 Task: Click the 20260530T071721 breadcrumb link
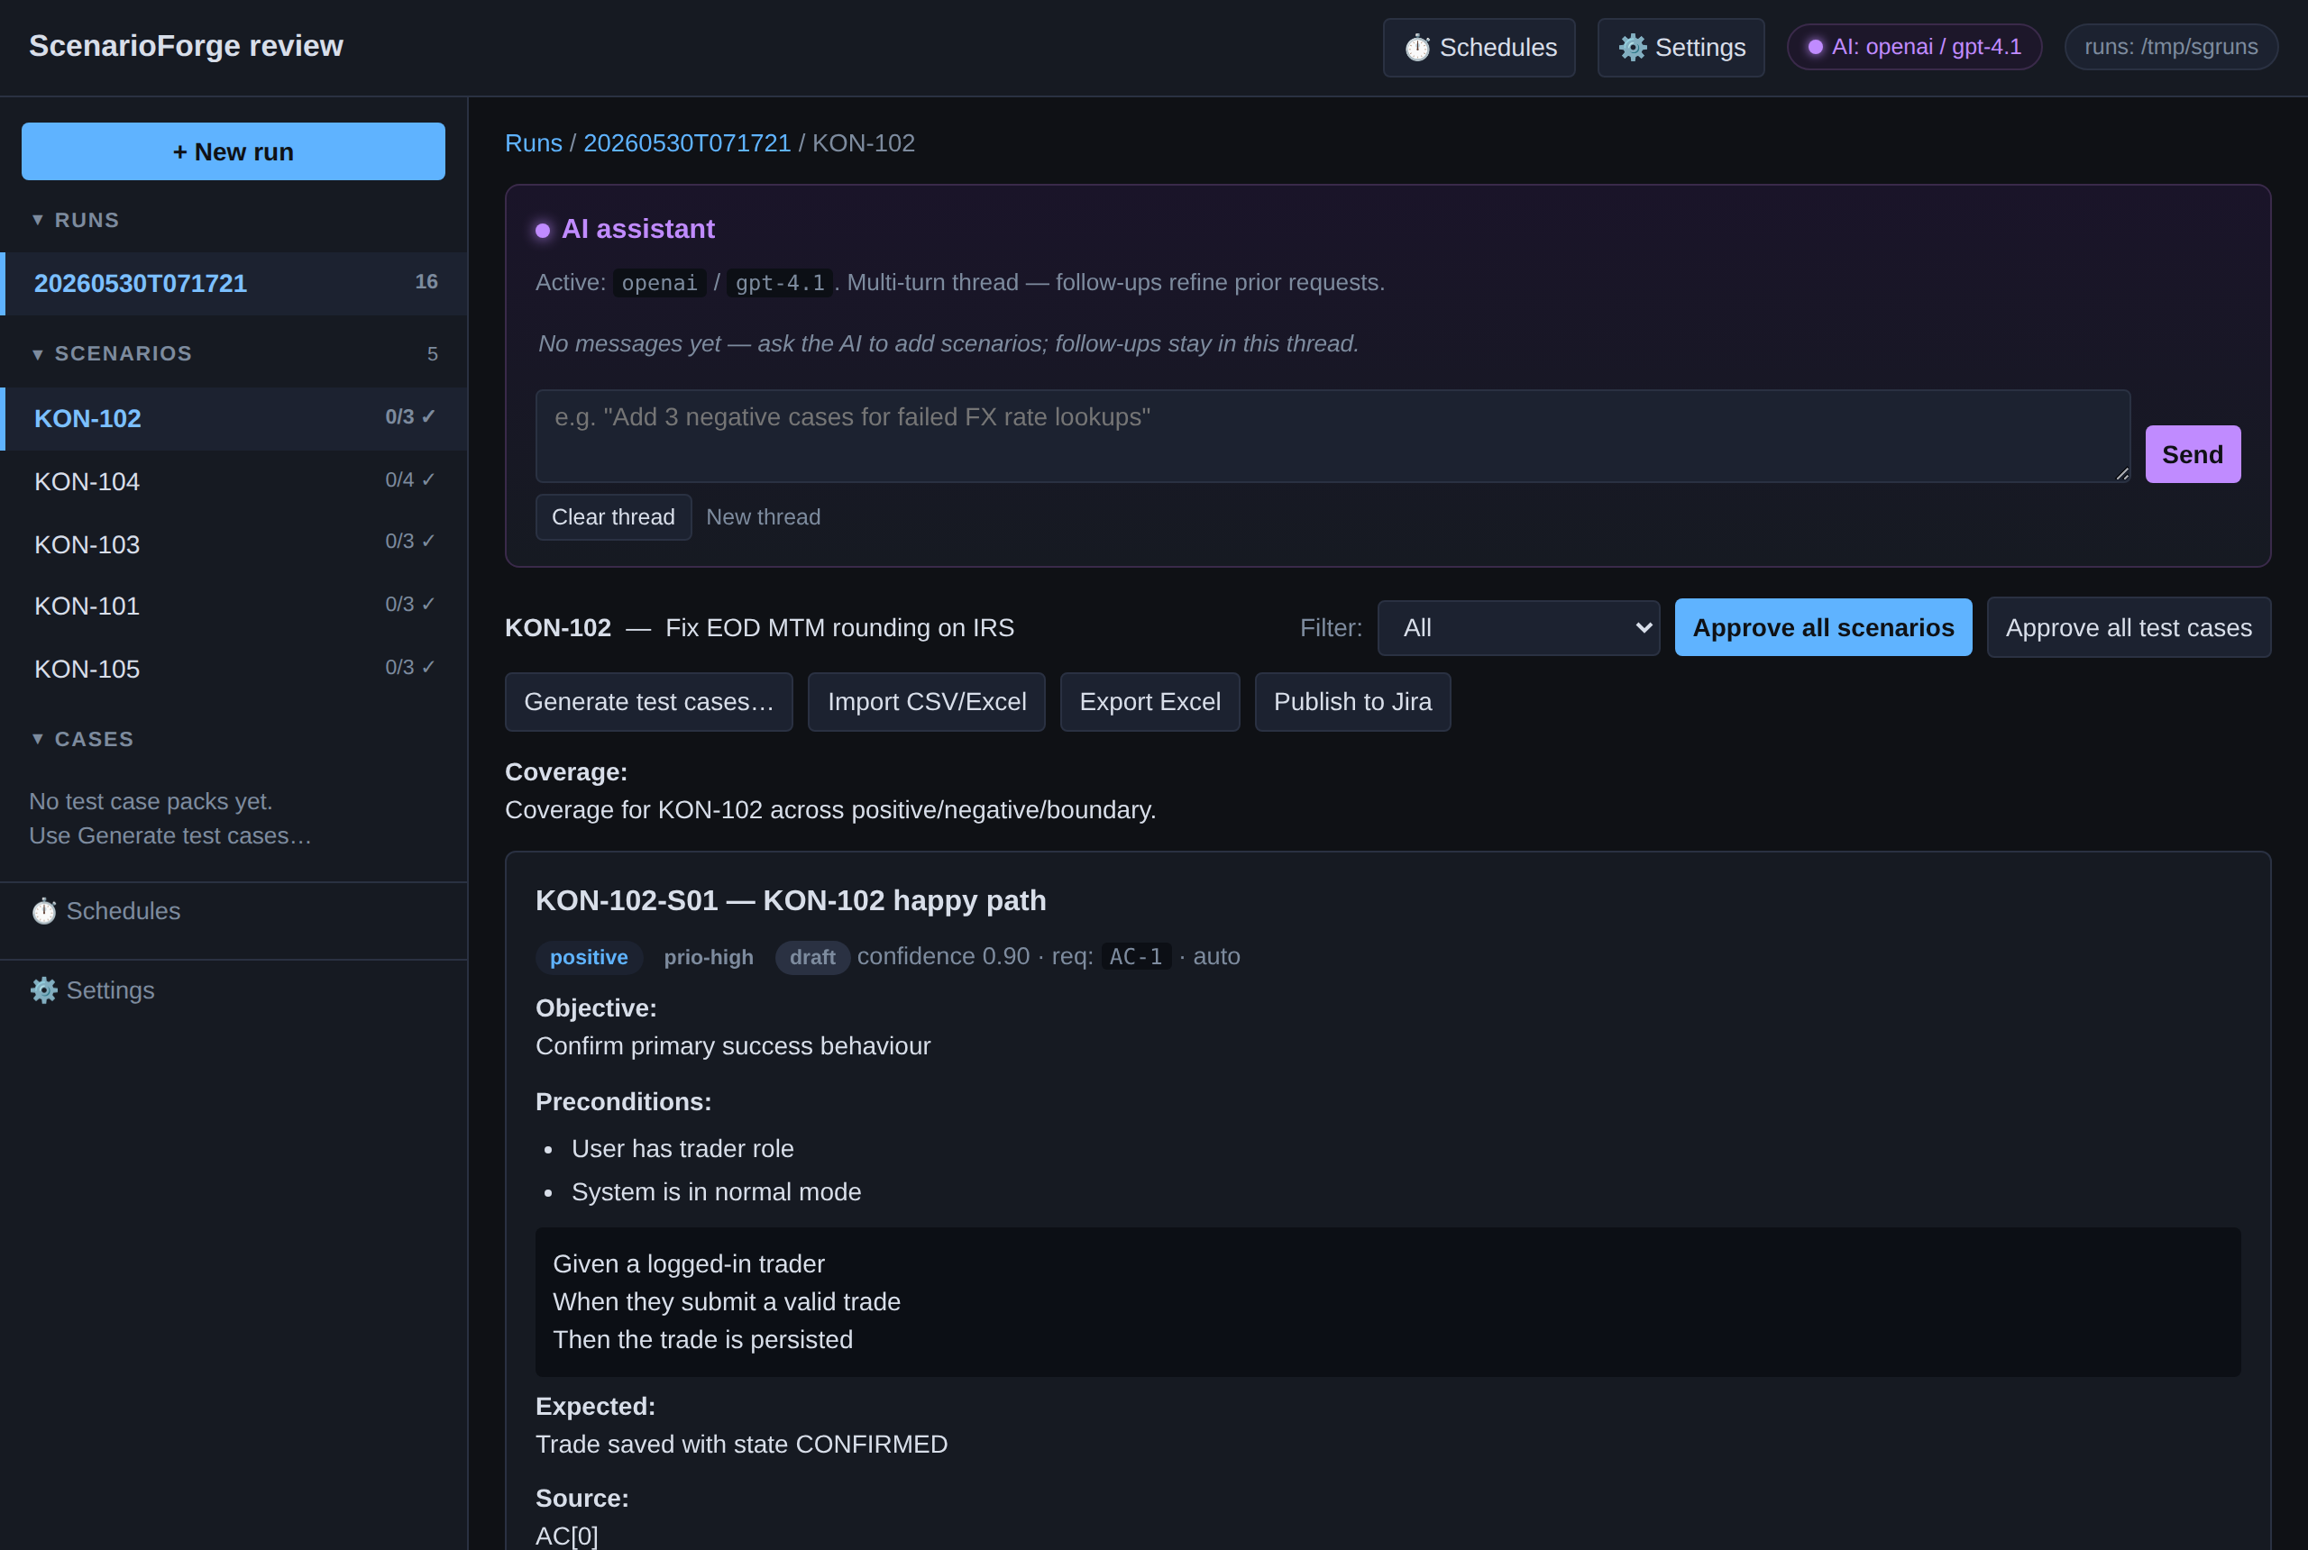coord(686,143)
